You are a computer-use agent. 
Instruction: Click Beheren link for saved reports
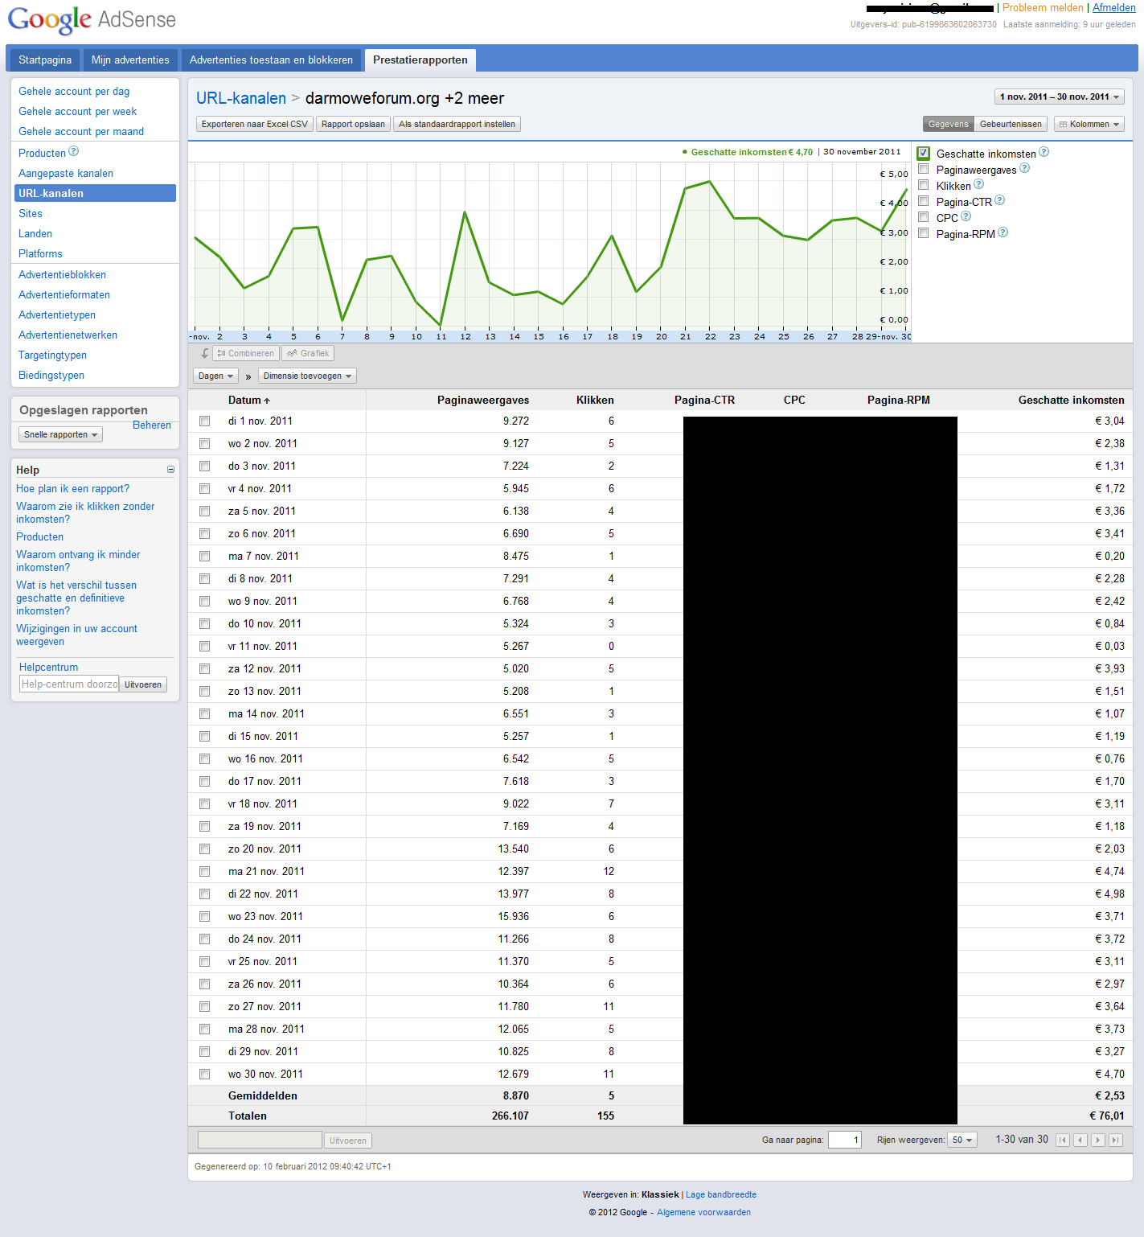click(x=152, y=425)
